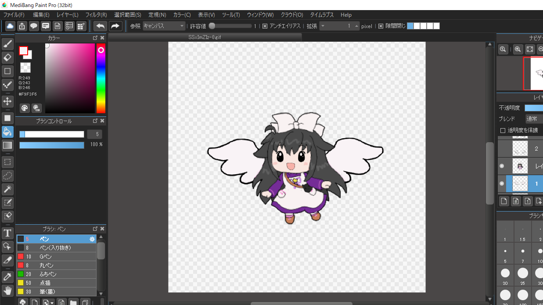
Task: Select the Gペン brush
Action: click(56, 257)
